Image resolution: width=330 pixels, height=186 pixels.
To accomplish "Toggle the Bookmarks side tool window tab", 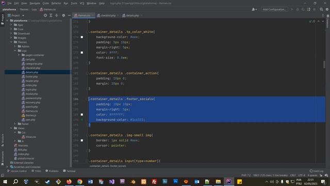I will (x=2, y=158).
